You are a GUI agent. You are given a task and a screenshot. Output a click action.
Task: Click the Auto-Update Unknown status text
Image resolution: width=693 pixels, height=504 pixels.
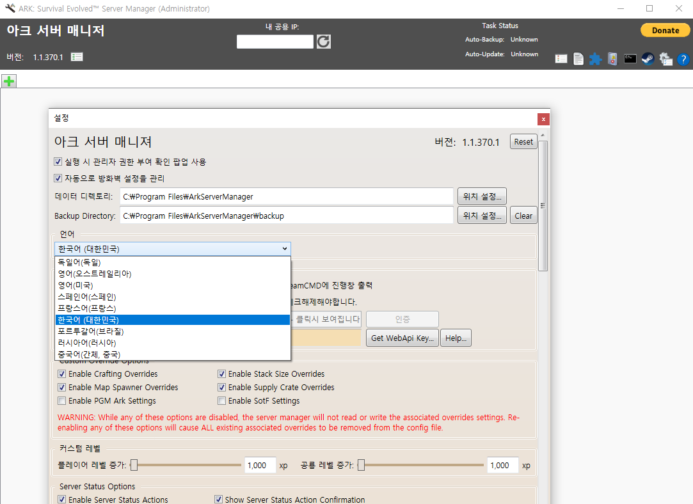click(525, 54)
